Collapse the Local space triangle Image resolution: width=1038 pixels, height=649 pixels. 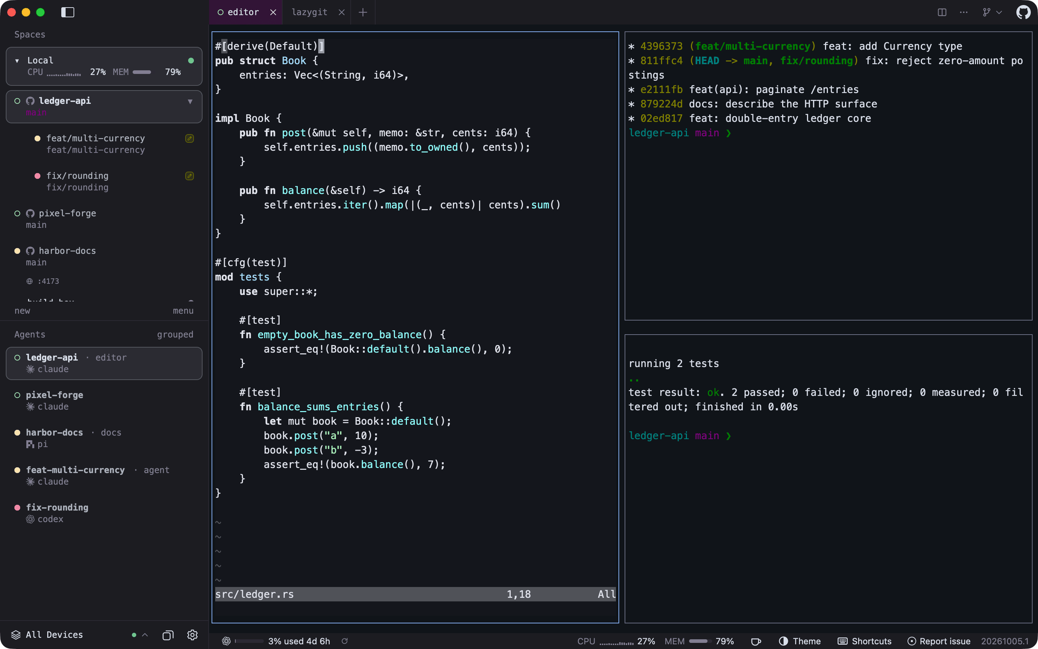17,61
